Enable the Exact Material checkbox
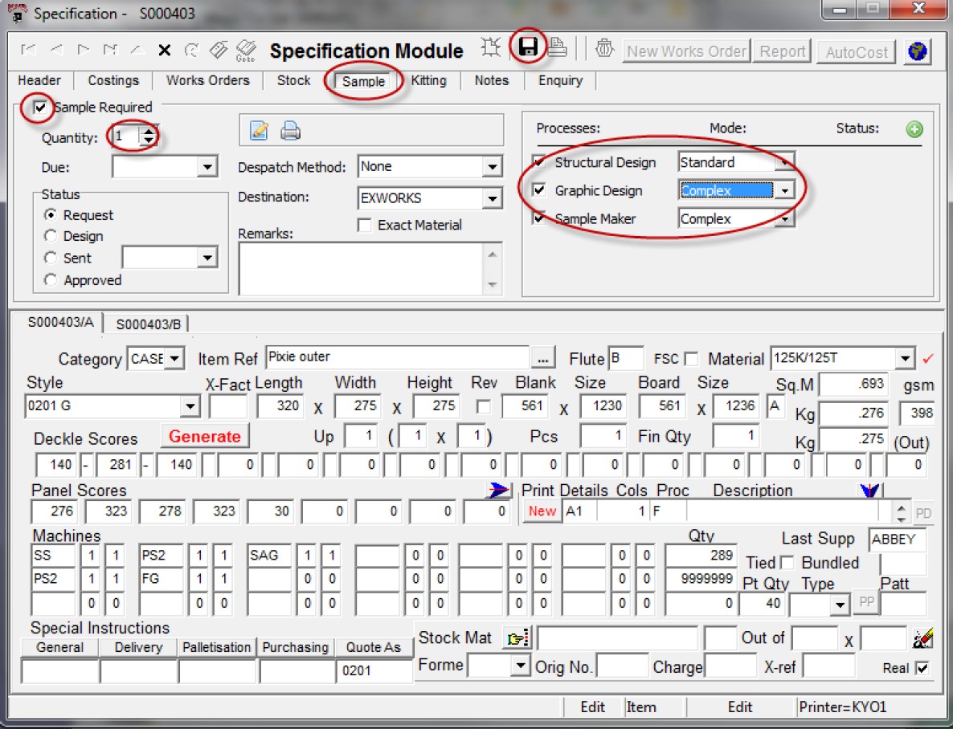This screenshot has width=953, height=729. 365,226
